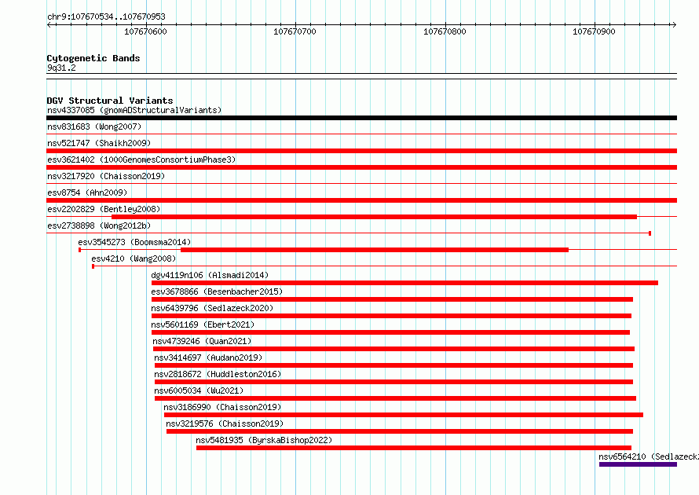Select the thick bar of esv3545273

pyautogui.click(x=375, y=250)
